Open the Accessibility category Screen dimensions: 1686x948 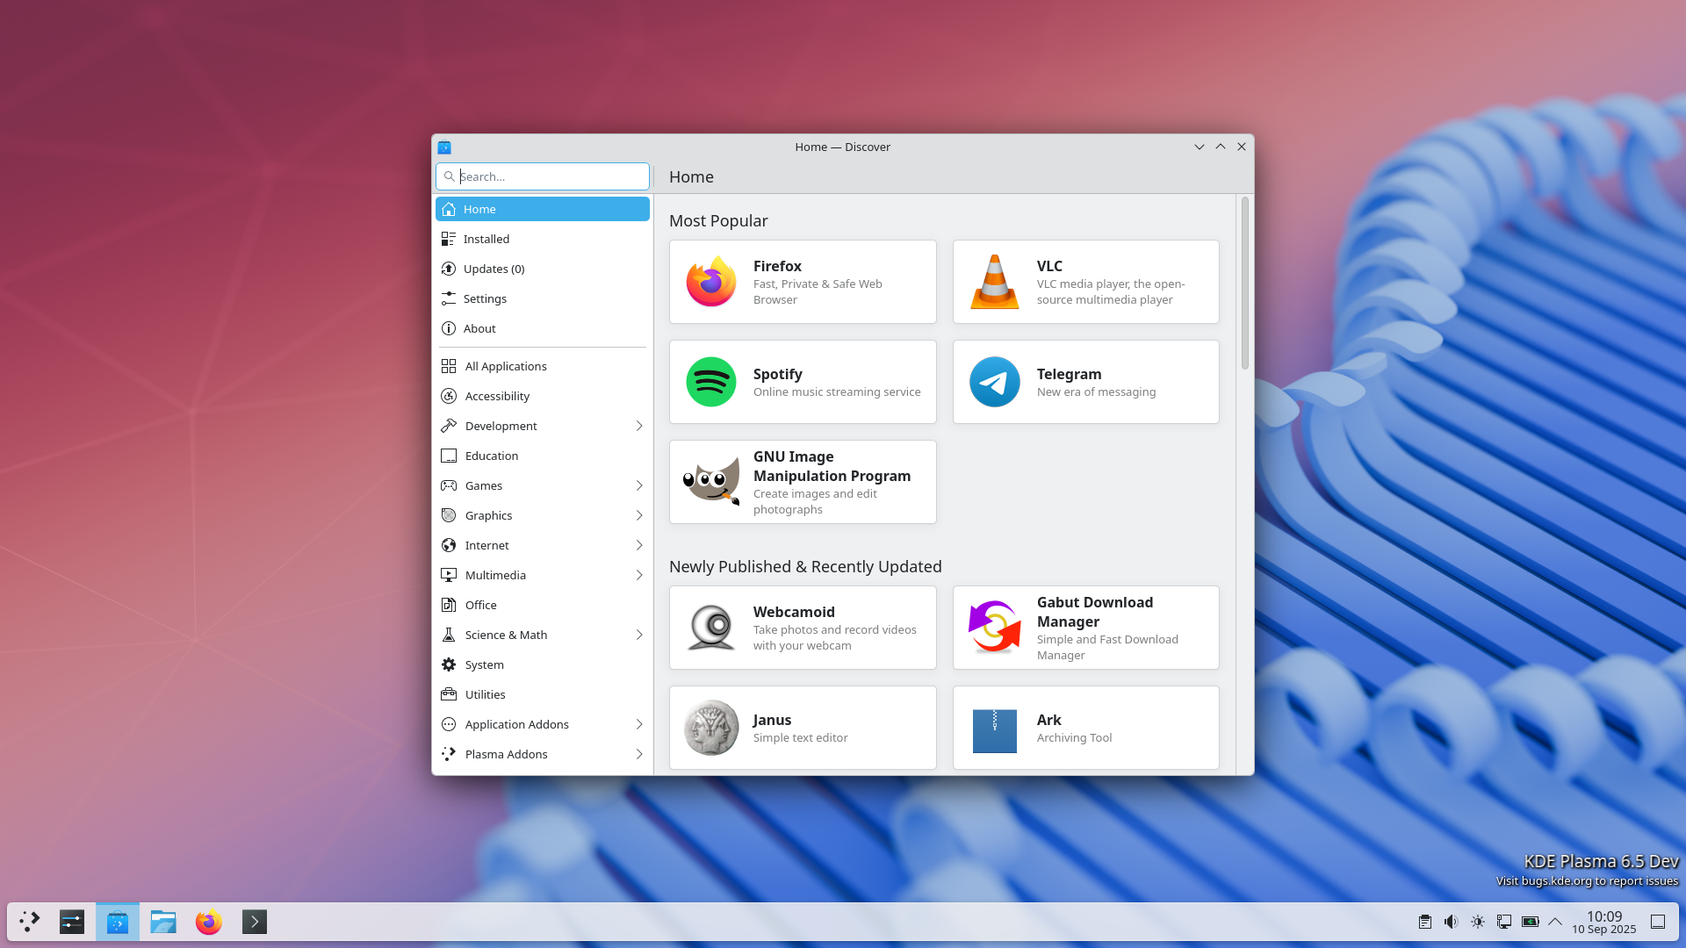click(542, 396)
